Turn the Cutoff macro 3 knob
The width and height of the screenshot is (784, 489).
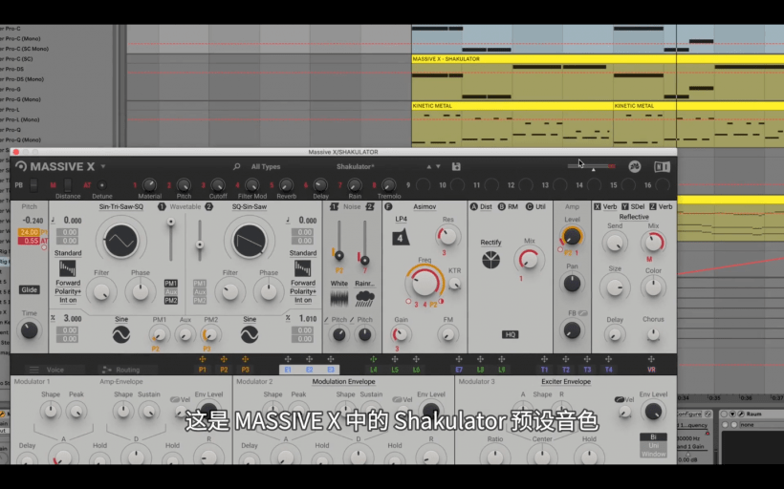pos(217,185)
